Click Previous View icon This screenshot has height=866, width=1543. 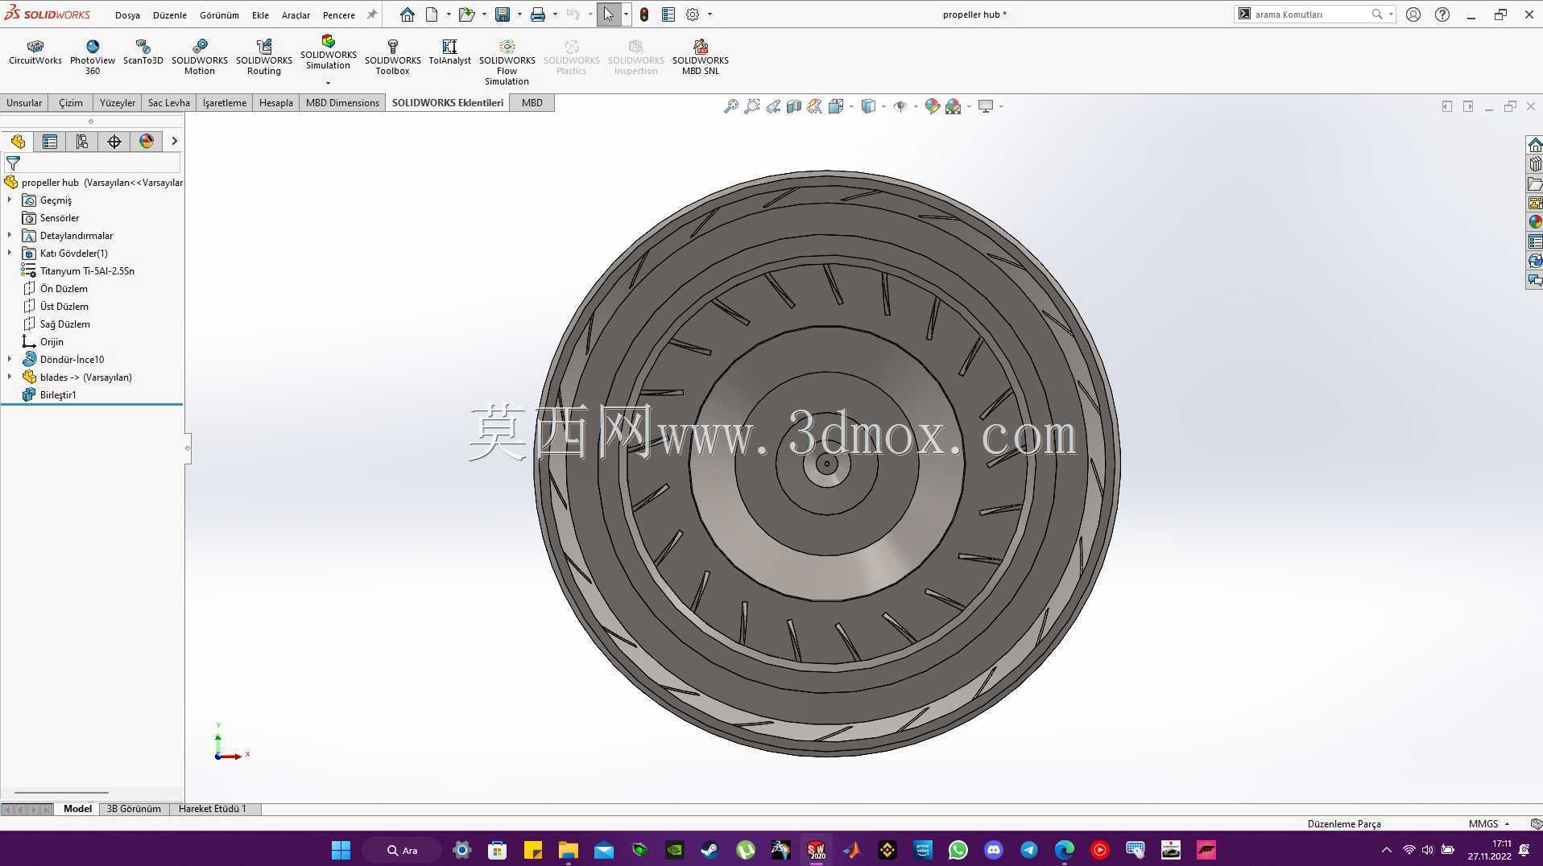[x=773, y=106]
